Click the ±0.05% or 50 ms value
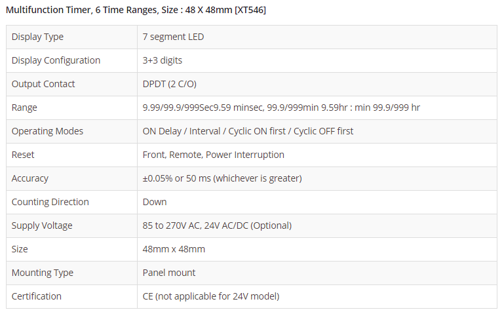This screenshot has height=312, width=504. click(222, 178)
